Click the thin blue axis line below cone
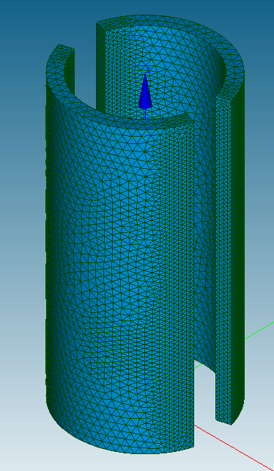 (x=145, y=114)
